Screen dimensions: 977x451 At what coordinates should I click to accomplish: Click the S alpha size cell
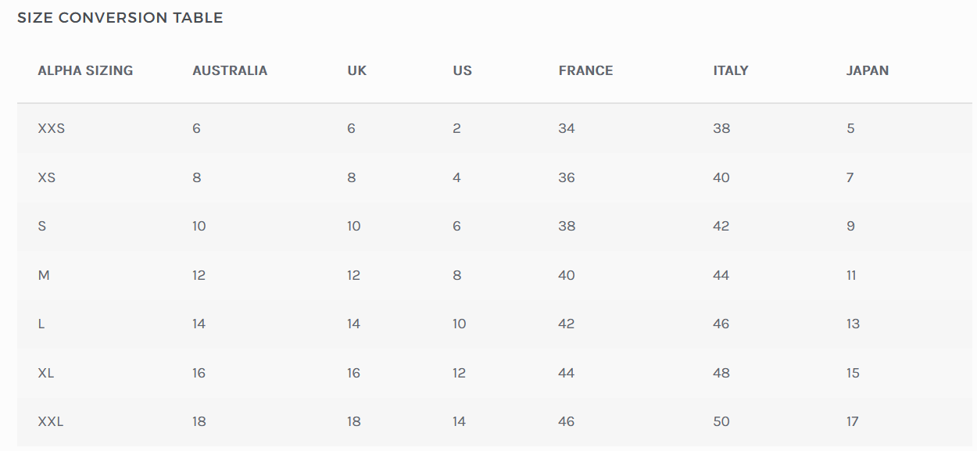[x=42, y=226]
